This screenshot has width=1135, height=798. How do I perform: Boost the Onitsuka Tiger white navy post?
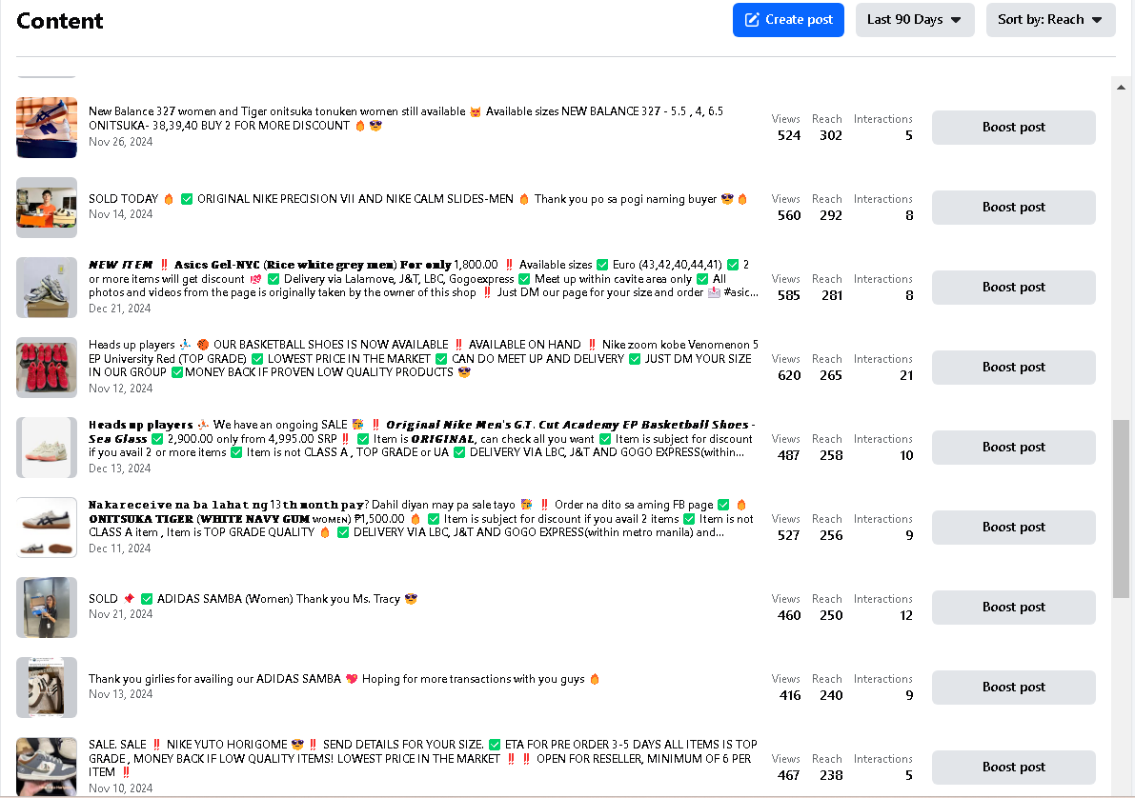1013,528
